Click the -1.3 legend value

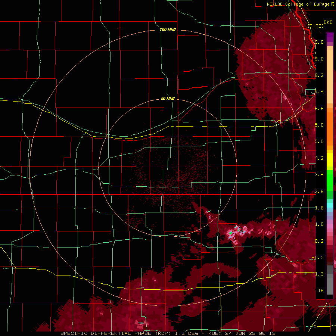(318, 274)
